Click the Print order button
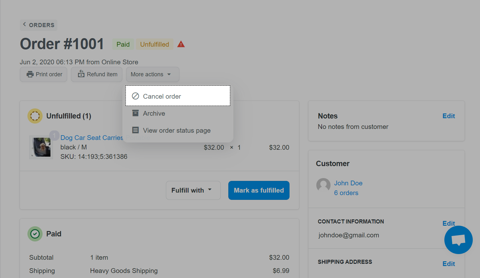The image size is (480, 278). pyautogui.click(x=44, y=74)
